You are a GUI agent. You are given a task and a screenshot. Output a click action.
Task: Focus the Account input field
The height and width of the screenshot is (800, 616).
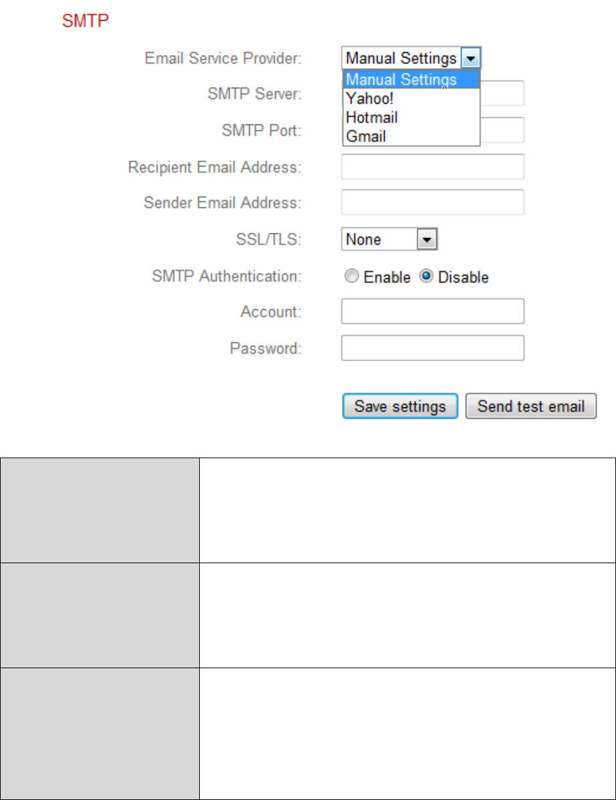pos(432,311)
